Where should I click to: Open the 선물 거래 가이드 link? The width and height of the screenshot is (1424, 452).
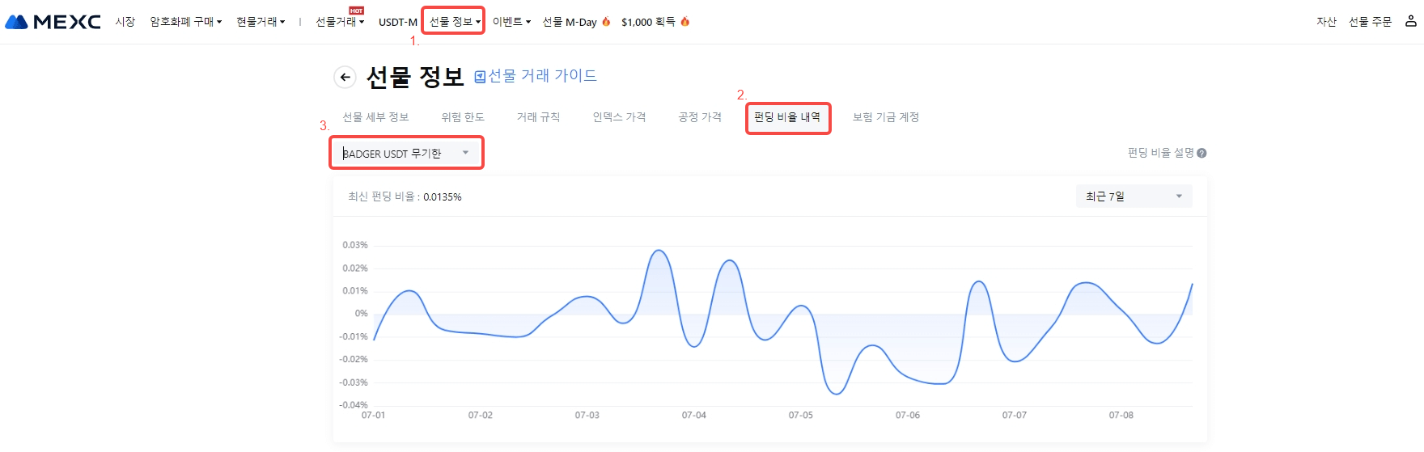click(x=542, y=76)
